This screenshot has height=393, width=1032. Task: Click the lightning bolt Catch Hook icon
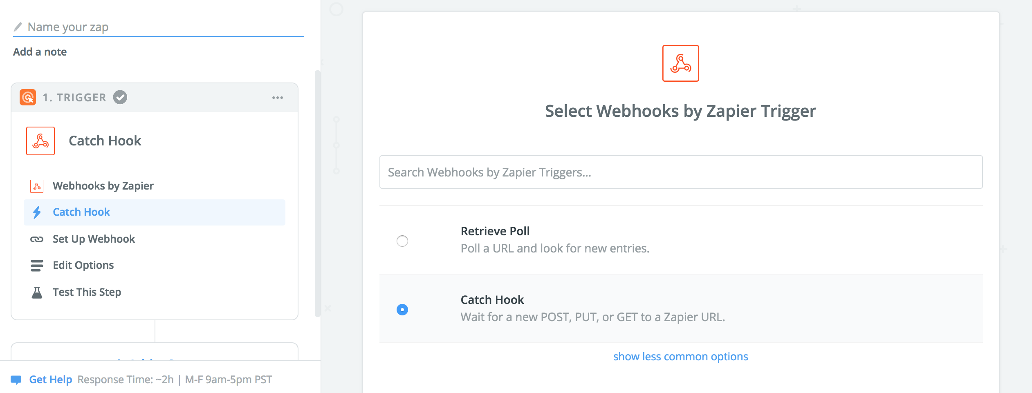click(37, 212)
